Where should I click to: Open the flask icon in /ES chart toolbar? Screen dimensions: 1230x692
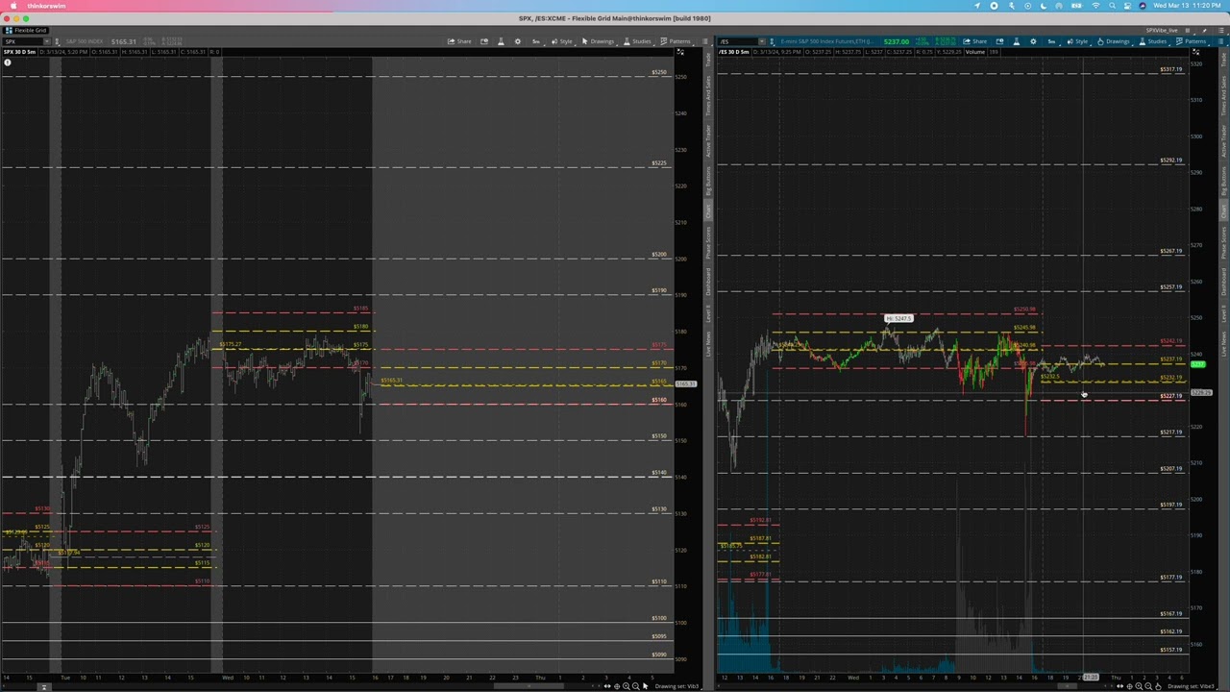point(1017,41)
